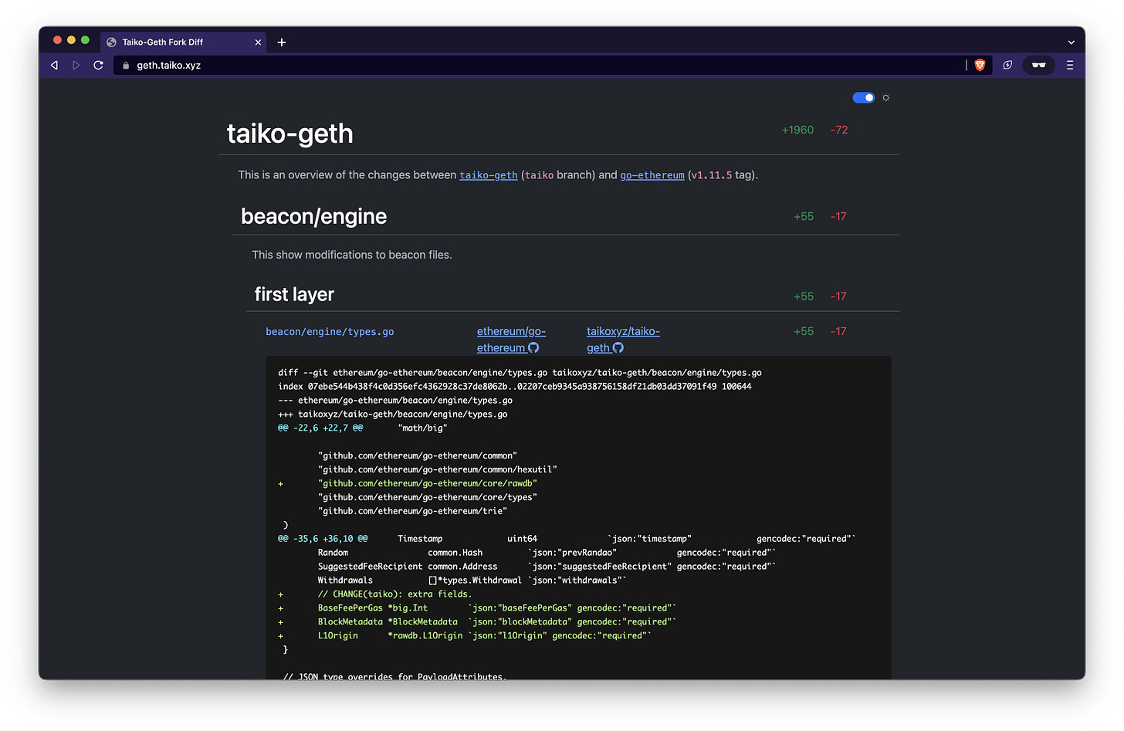Close the Taiko-Geth Fork Diff tab

[x=258, y=42]
